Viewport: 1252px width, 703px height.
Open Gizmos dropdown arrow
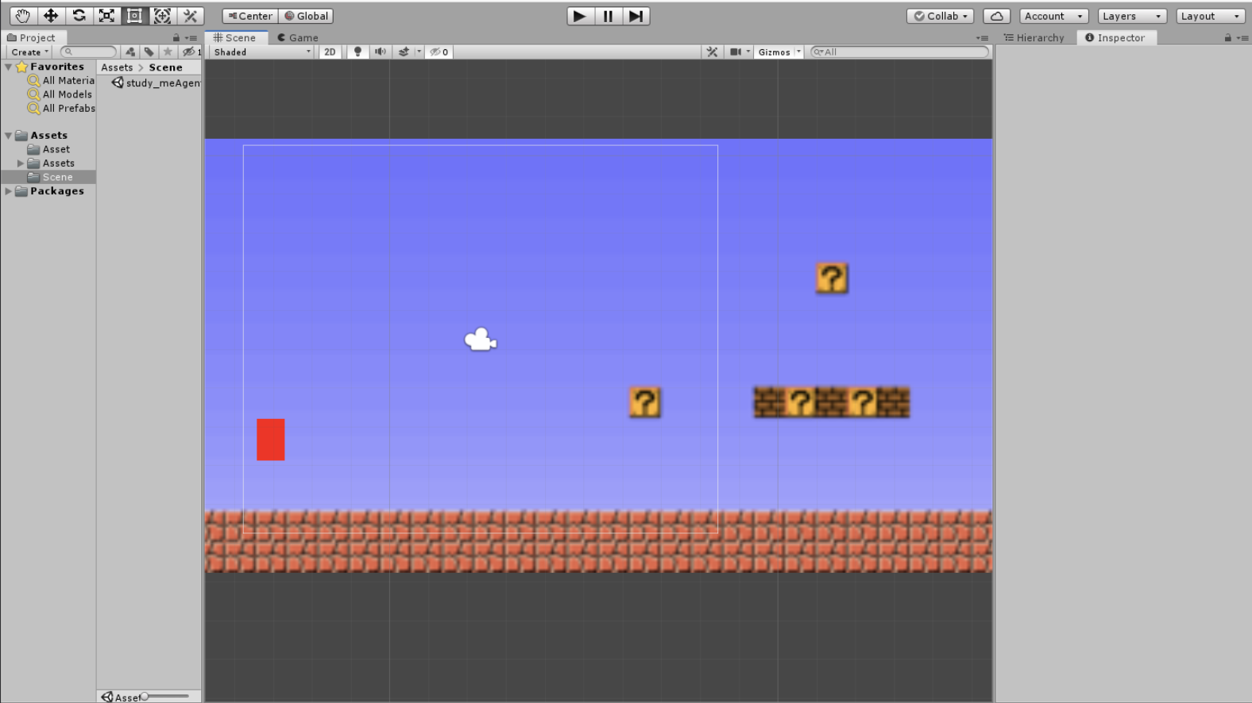(x=798, y=52)
